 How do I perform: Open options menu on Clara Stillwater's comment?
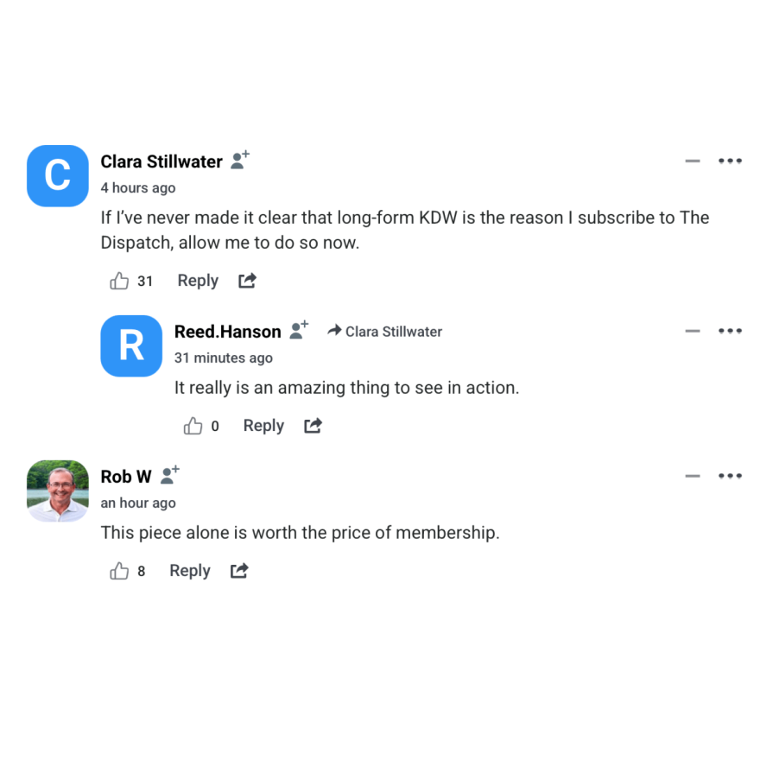click(x=730, y=161)
